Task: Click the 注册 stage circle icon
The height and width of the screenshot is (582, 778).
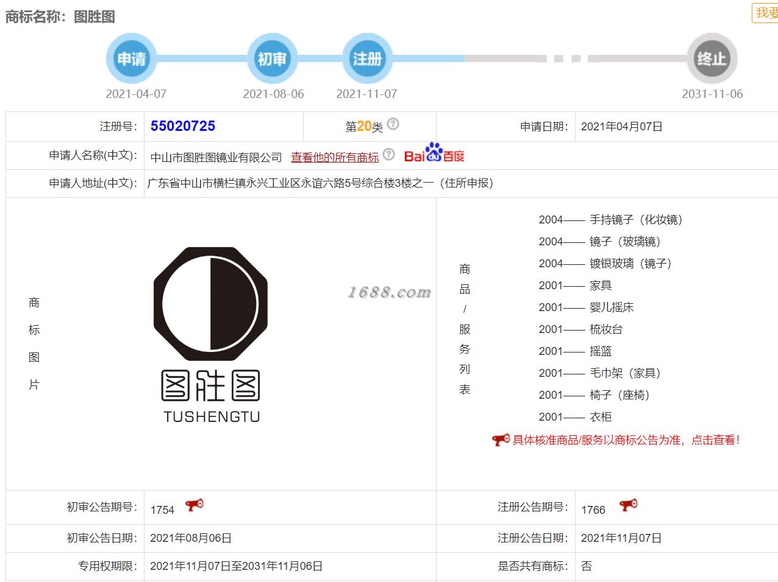Action: [x=367, y=59]
